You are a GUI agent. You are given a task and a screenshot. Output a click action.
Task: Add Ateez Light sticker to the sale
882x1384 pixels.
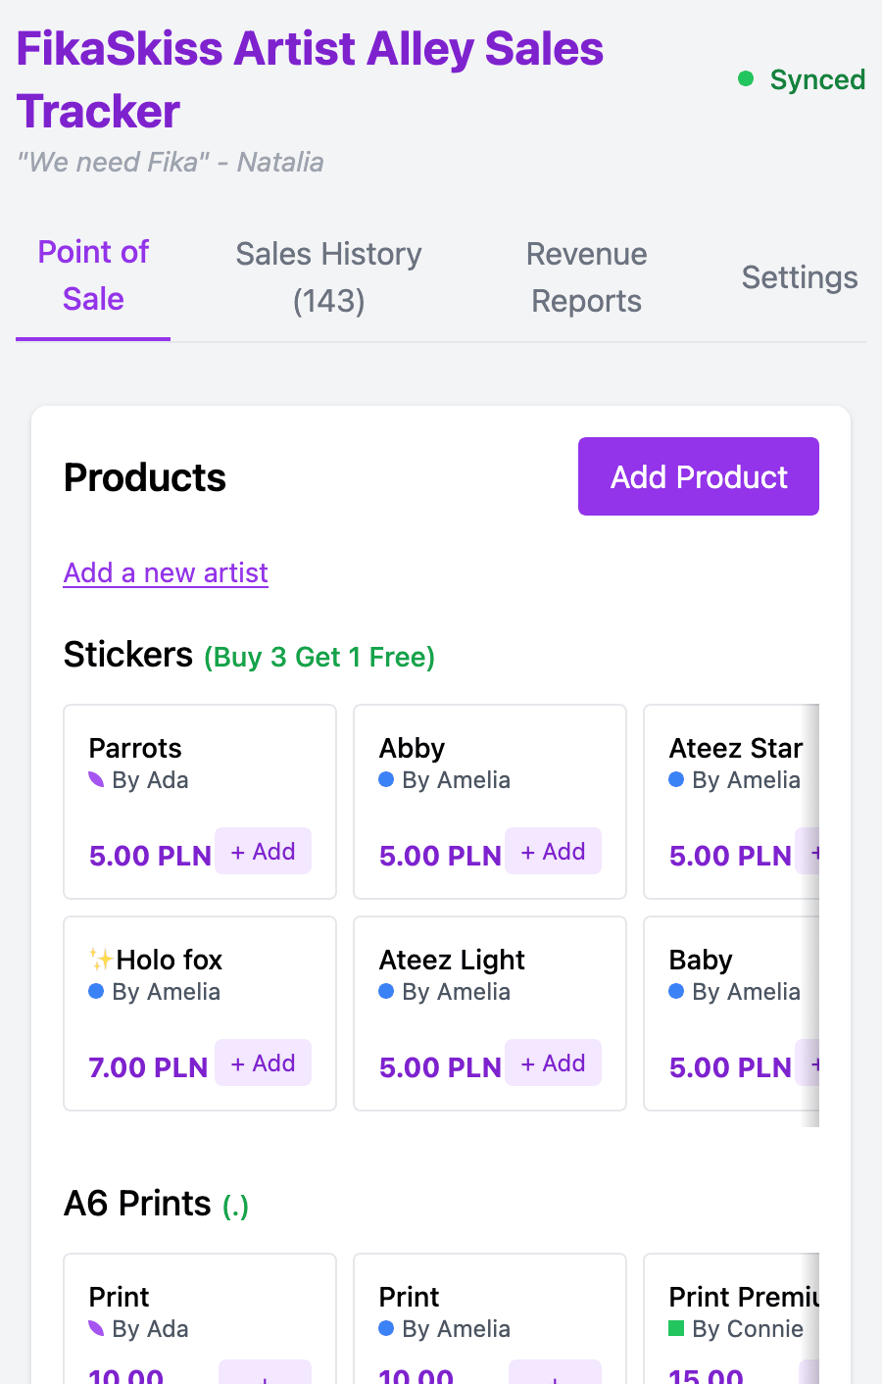tap(553, 1063)
